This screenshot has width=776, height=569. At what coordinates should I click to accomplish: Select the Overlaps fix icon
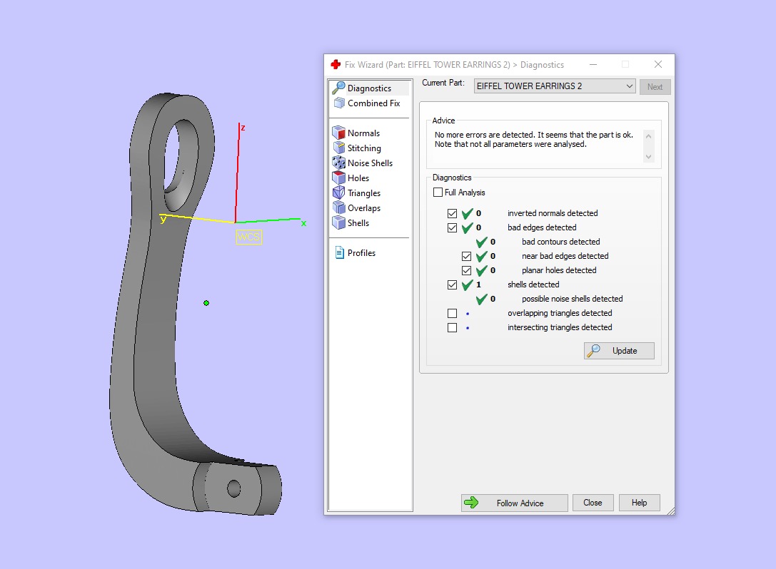(x=338, y=207)
